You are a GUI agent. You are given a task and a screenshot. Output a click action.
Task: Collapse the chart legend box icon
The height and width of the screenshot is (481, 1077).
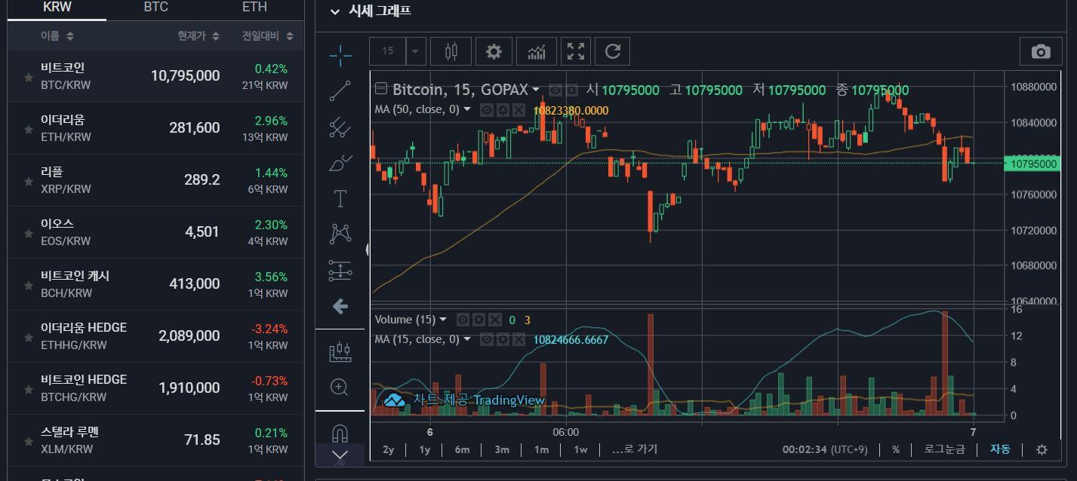coord(381,89)
